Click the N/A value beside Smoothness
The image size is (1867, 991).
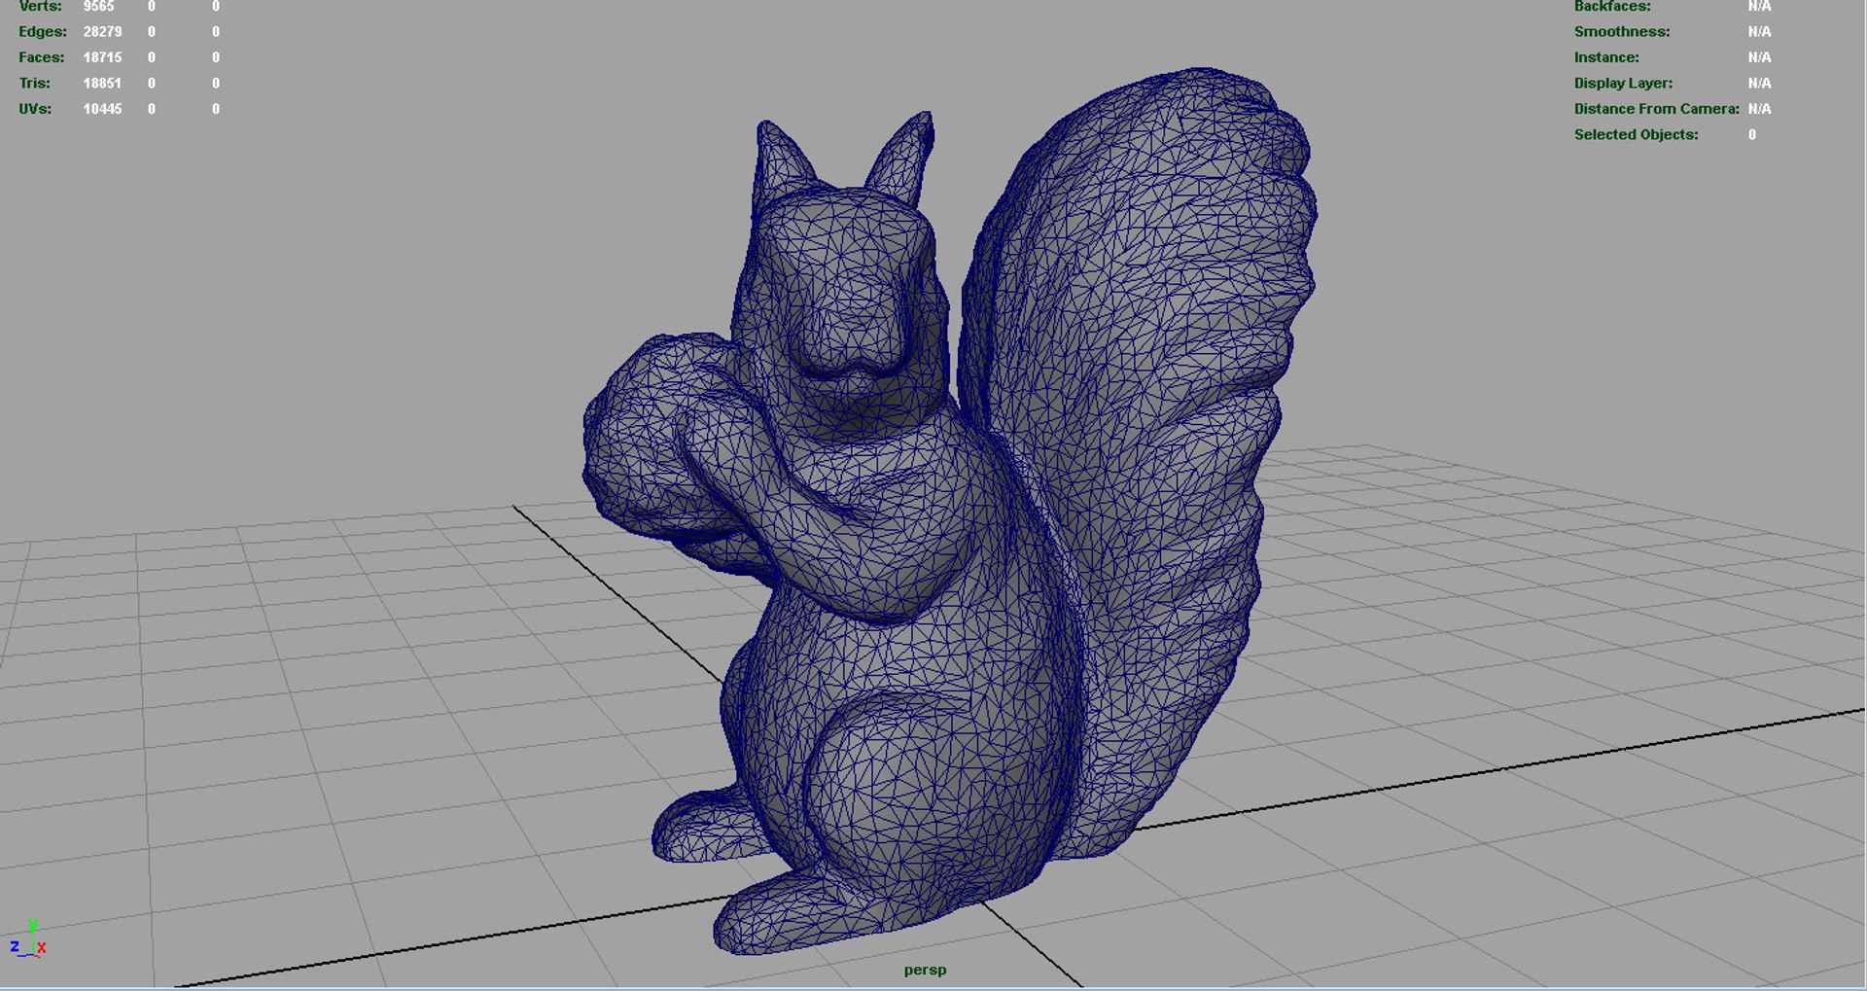(x=1759, y=32)
